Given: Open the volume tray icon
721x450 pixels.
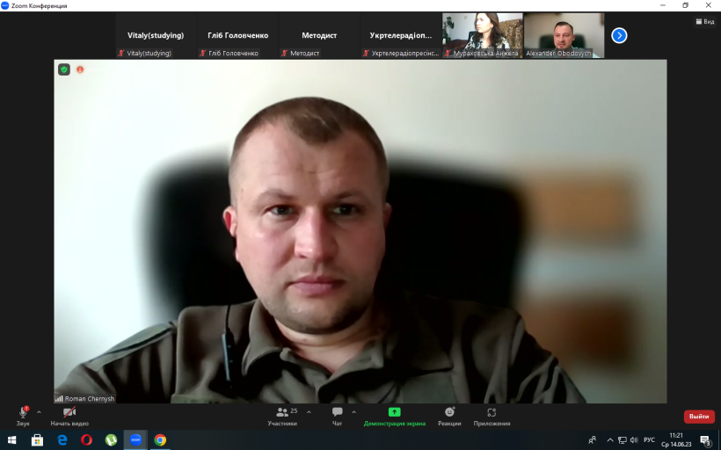Looking at the screenshot, I should pyautogui.click(x=634, y=439).
